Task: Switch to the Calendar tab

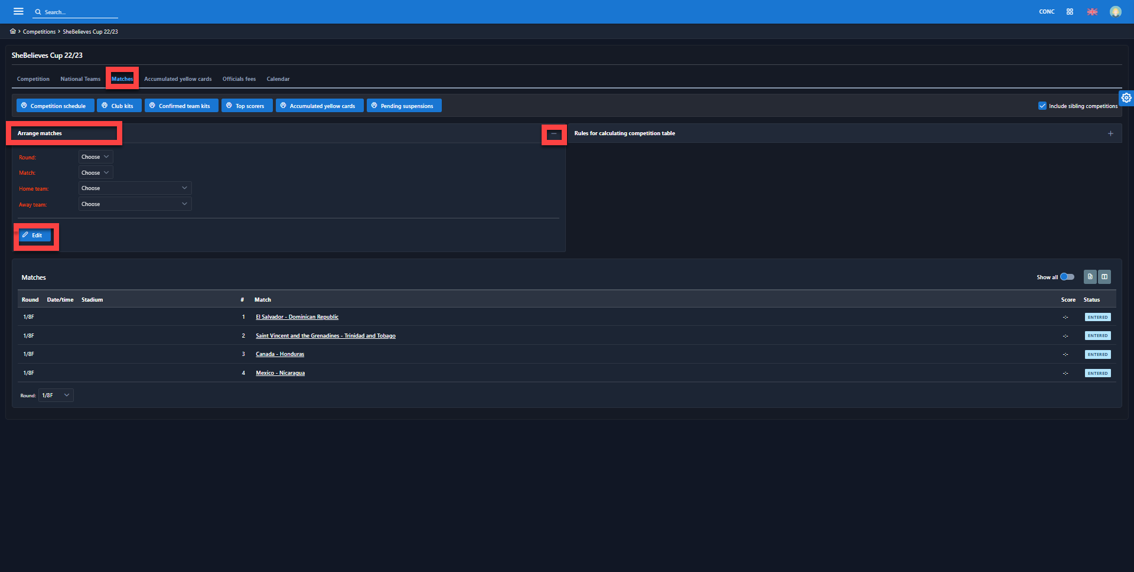Action: 278,79
